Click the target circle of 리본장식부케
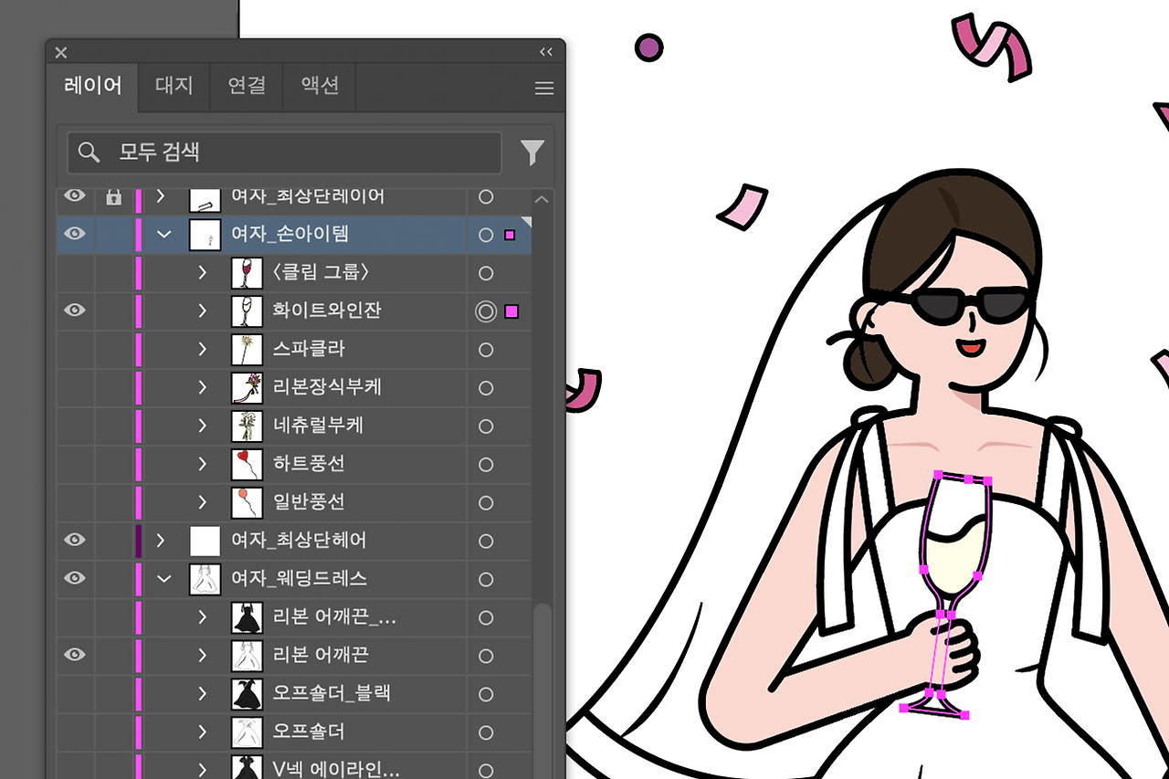 [x=485, y=387]
